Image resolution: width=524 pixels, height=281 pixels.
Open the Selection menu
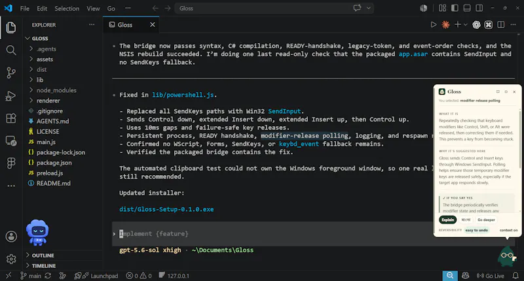point(67,8)
